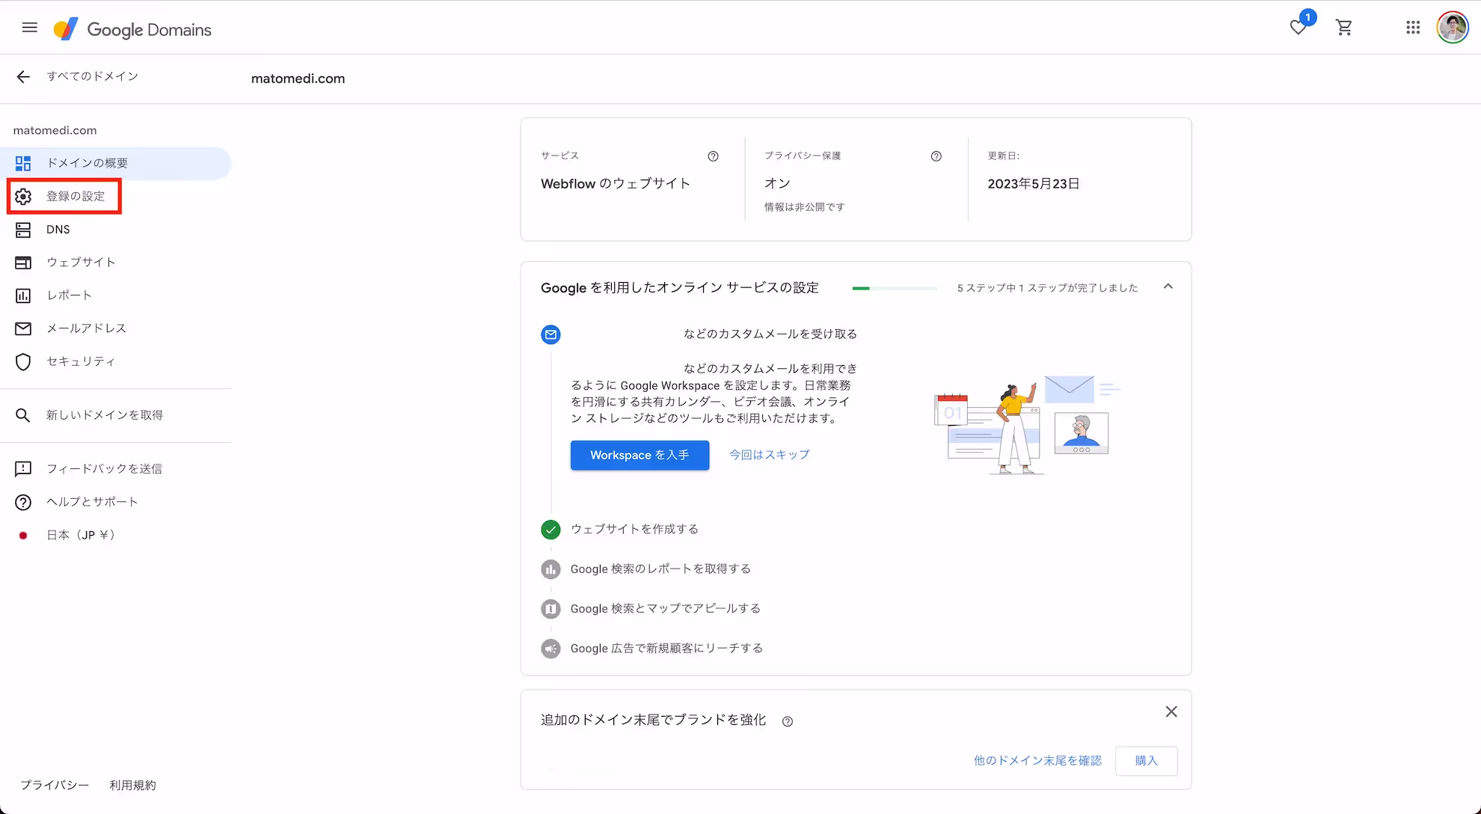Open the hamburger main menu
1481x814 pixels.
tap(30, 28)
